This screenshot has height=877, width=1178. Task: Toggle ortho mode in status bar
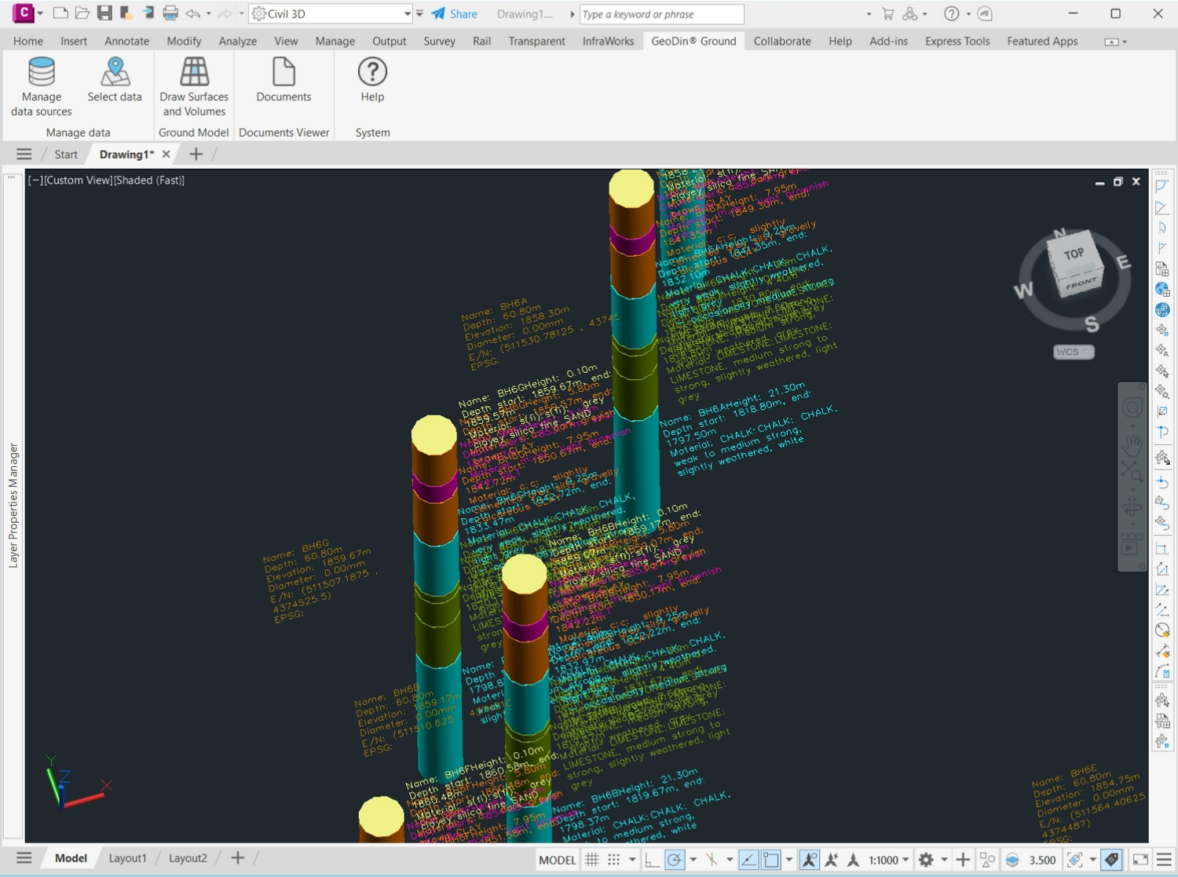652,860
